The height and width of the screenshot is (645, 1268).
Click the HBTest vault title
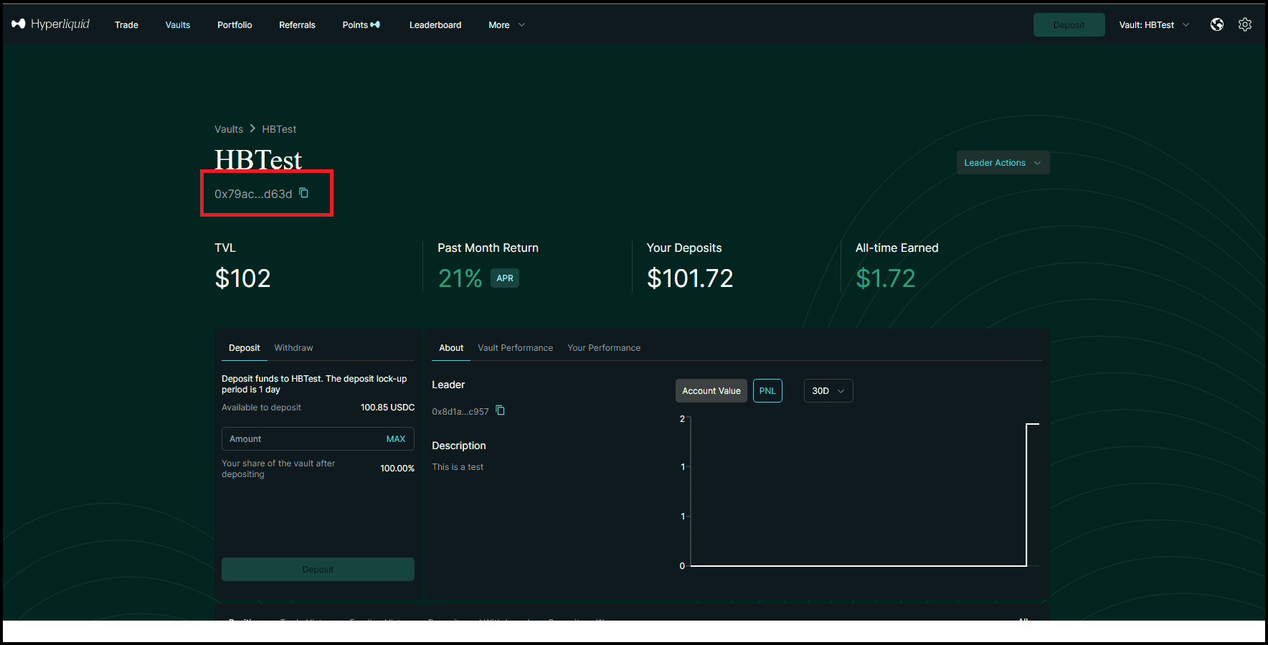pyautogui.click(x=258, y=160)
